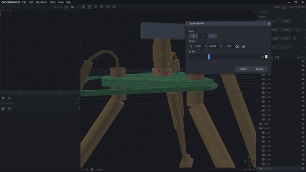Switch to the Paint mode tab
The height and width of the screenshot is (172, 306).
[290, 7]
